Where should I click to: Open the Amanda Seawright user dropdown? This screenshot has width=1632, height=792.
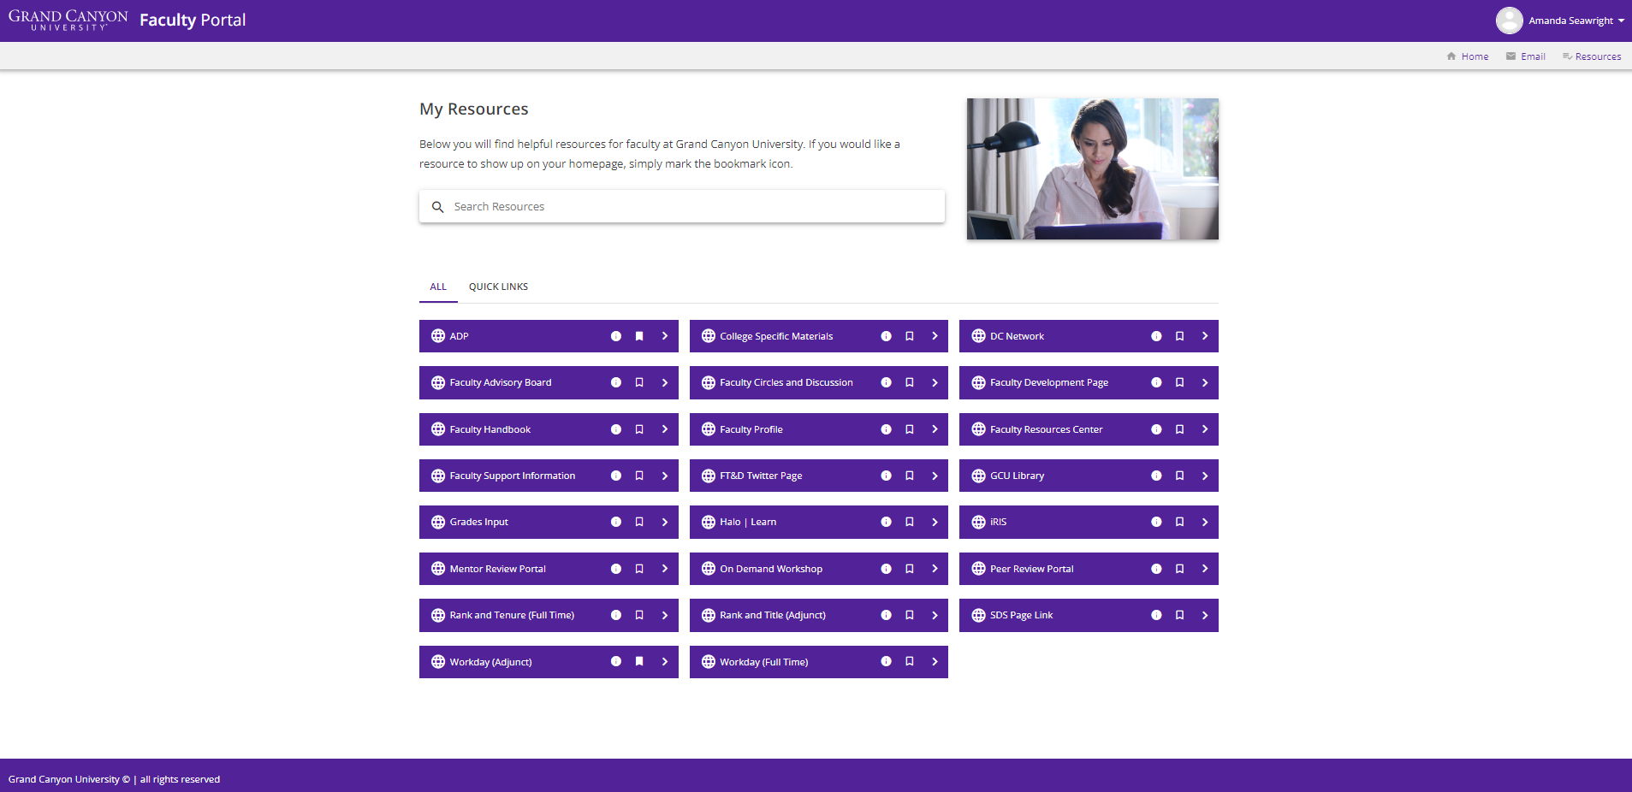point(1576,21)
